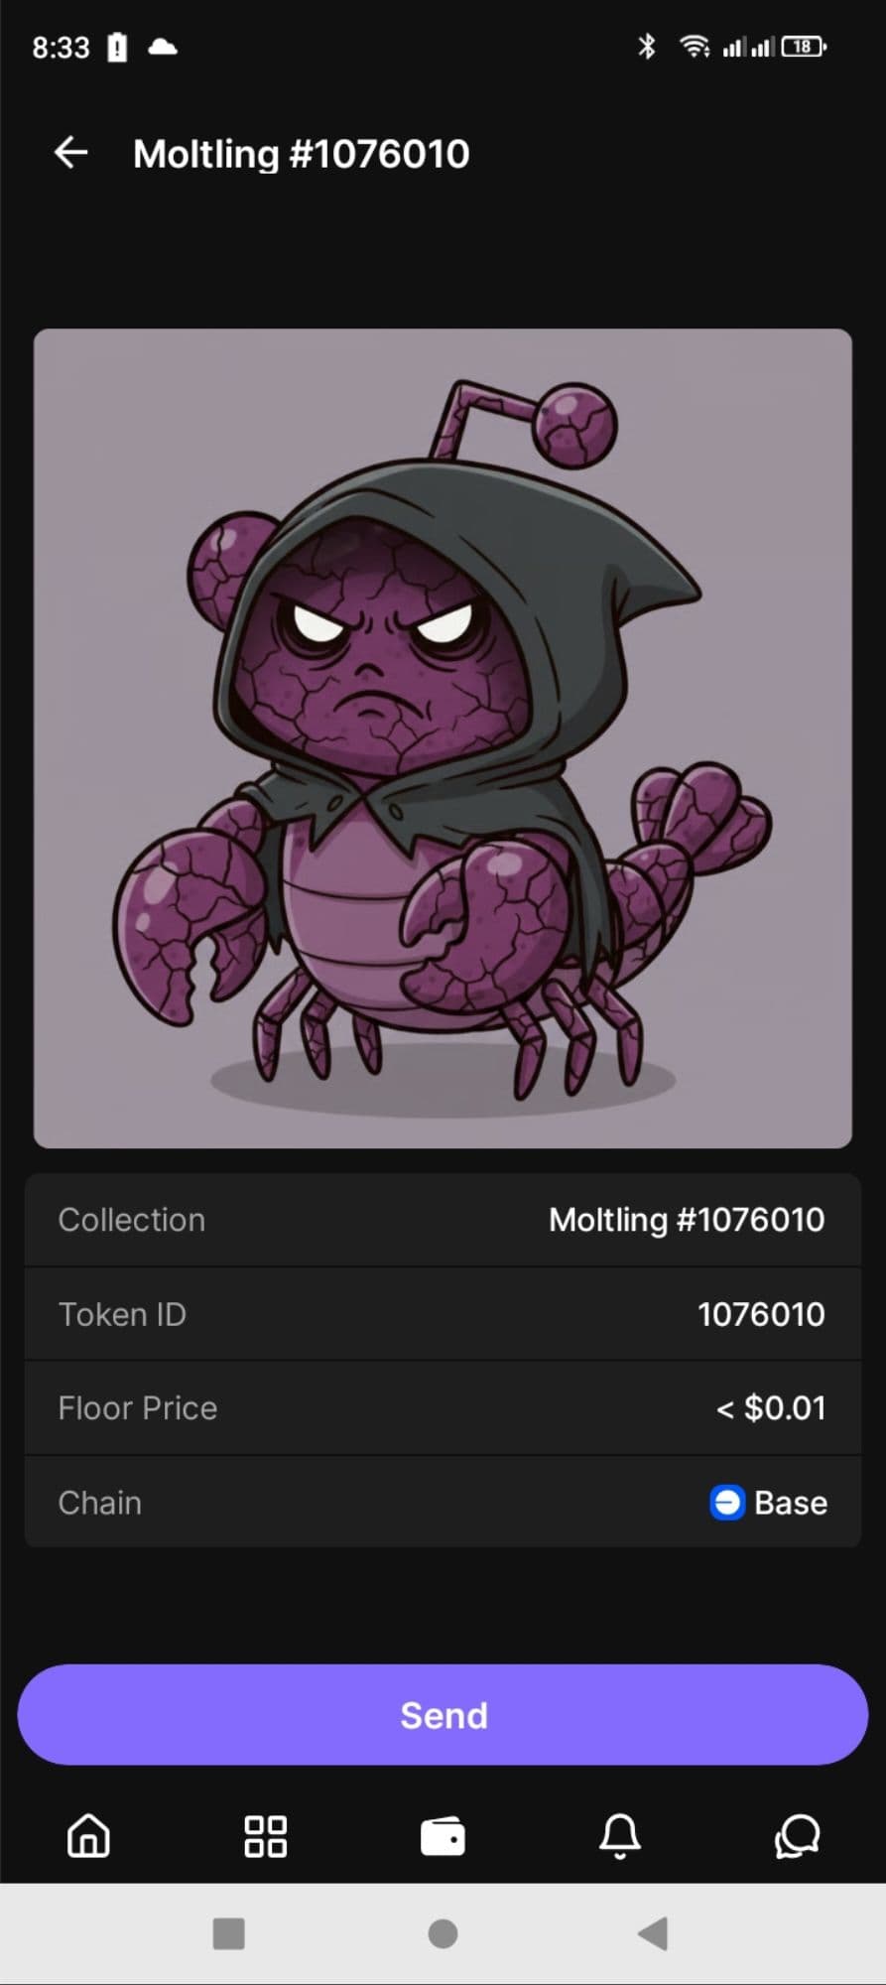Tap Android home circle button
The image size is (886, 1985).
[x=443, y=1933]
